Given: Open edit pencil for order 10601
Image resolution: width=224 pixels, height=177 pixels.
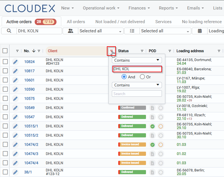Looking at the screenshot, I should 15,80.
